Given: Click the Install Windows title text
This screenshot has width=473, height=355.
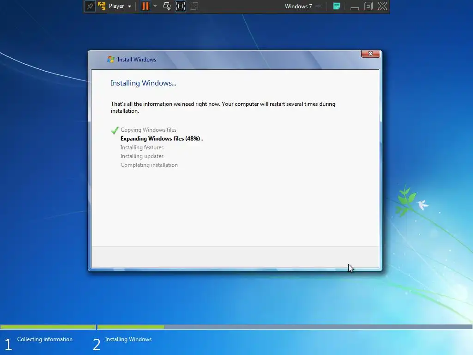Looking at the screenshot, I should pos(137,60).
